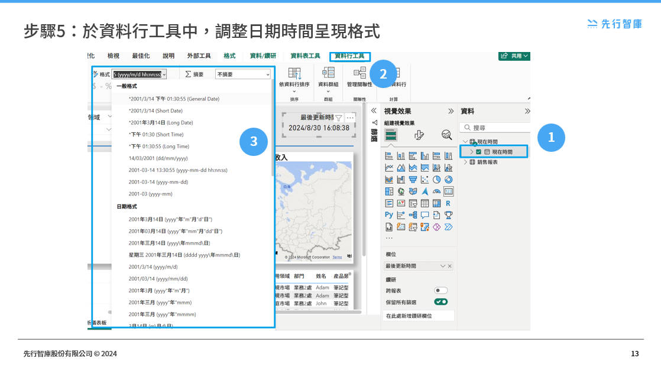Click the Build visual icon
661x371 pixels.
tap(391, 135)
